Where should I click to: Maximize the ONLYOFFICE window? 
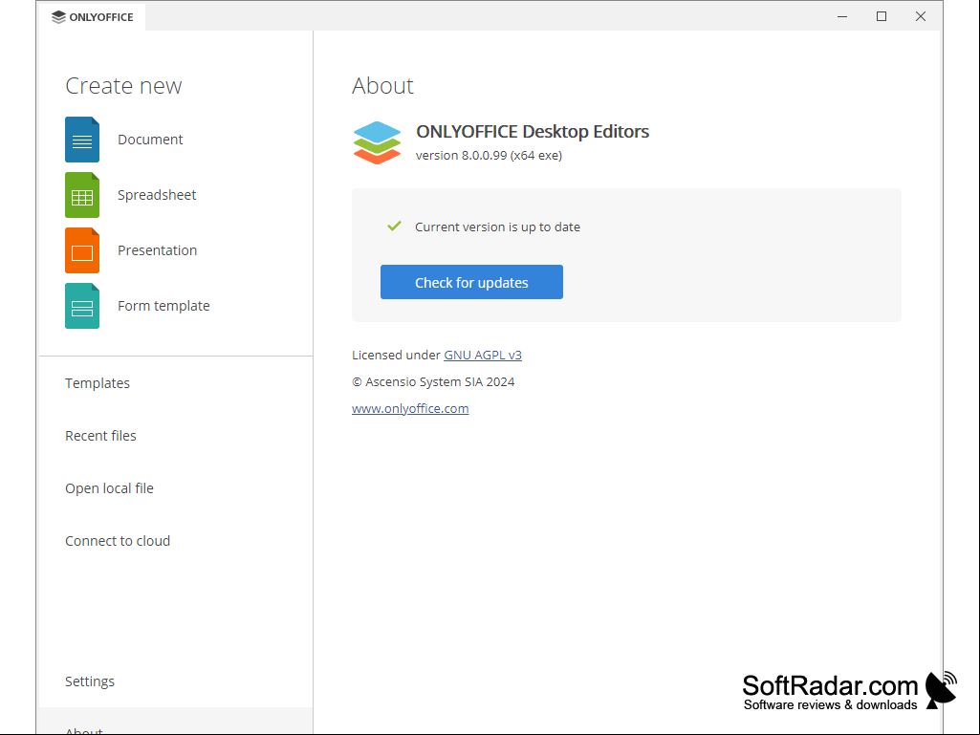[x=882, y=17]
